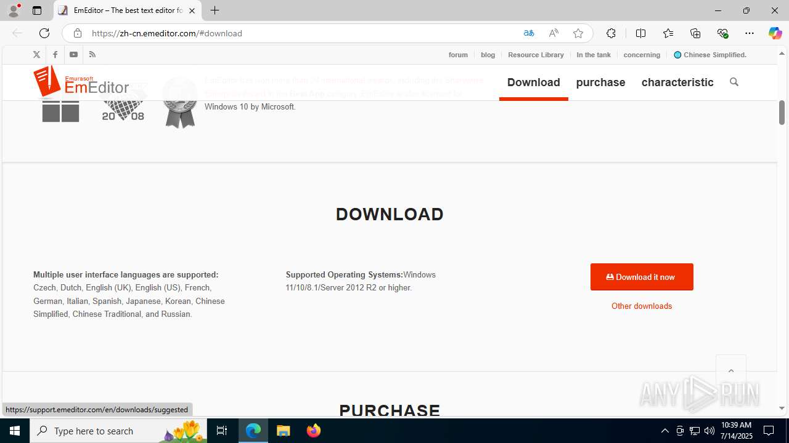Open the forum link
This screenshot has height=443, width=789.
point(458,55)
